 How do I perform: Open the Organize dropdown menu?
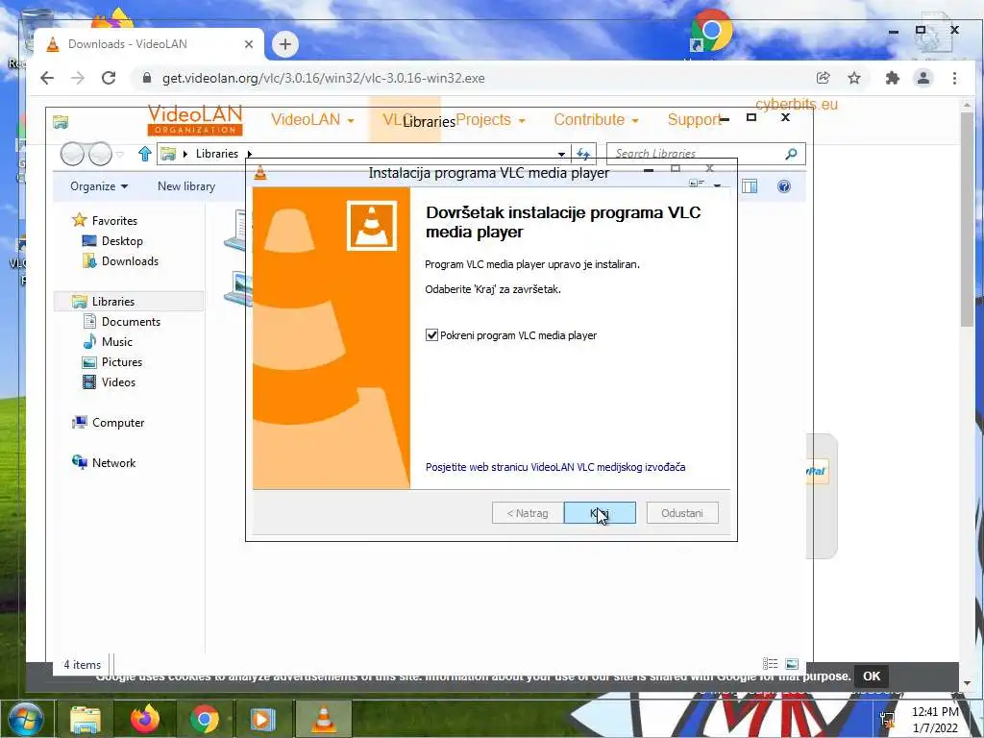pyautogui.click(x=99, y=186)
